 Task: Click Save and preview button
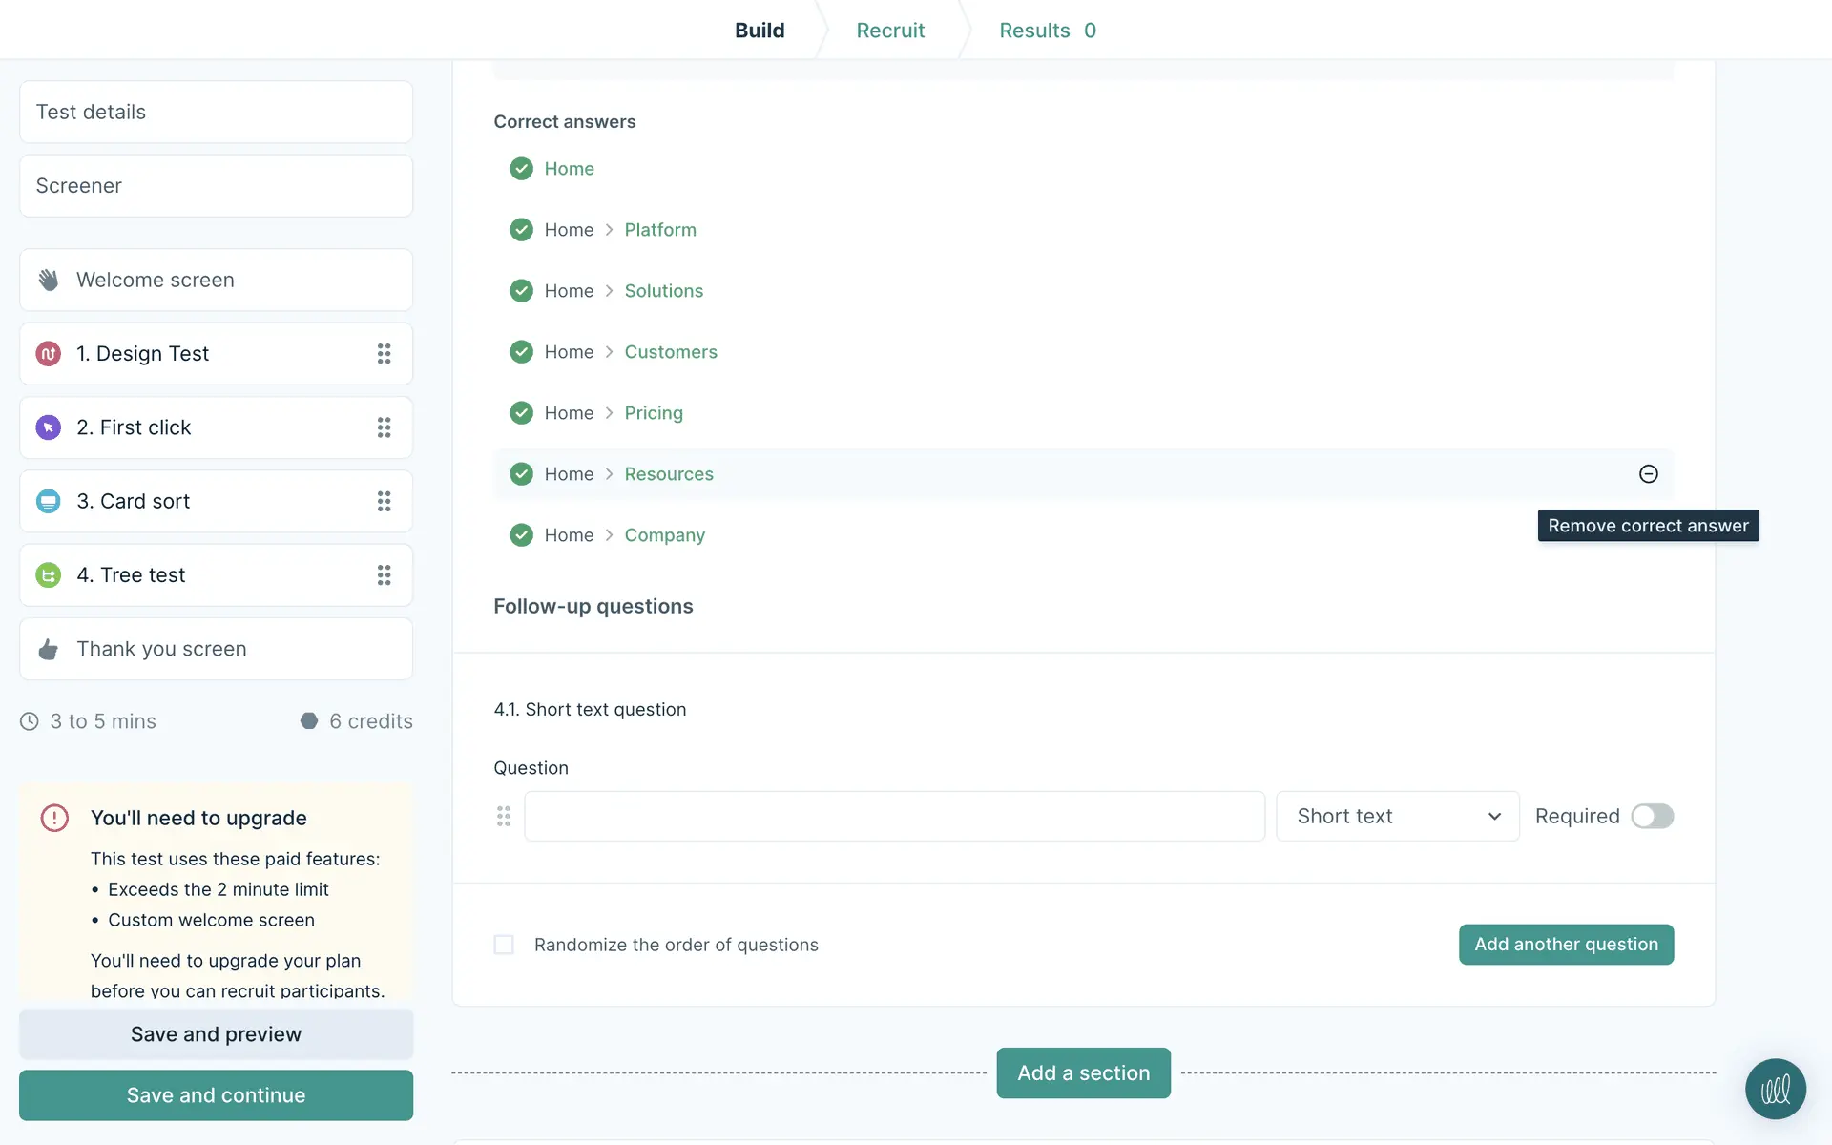pos(216,1034)
